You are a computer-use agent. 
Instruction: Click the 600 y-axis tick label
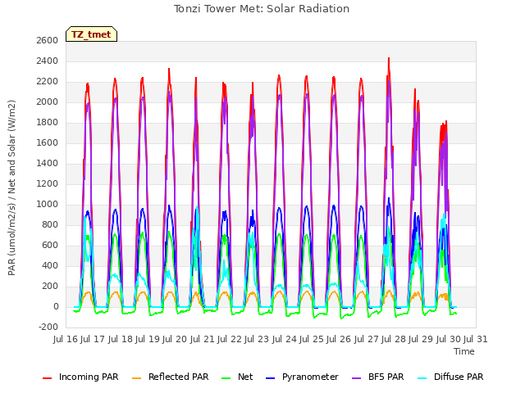(50, 246)
